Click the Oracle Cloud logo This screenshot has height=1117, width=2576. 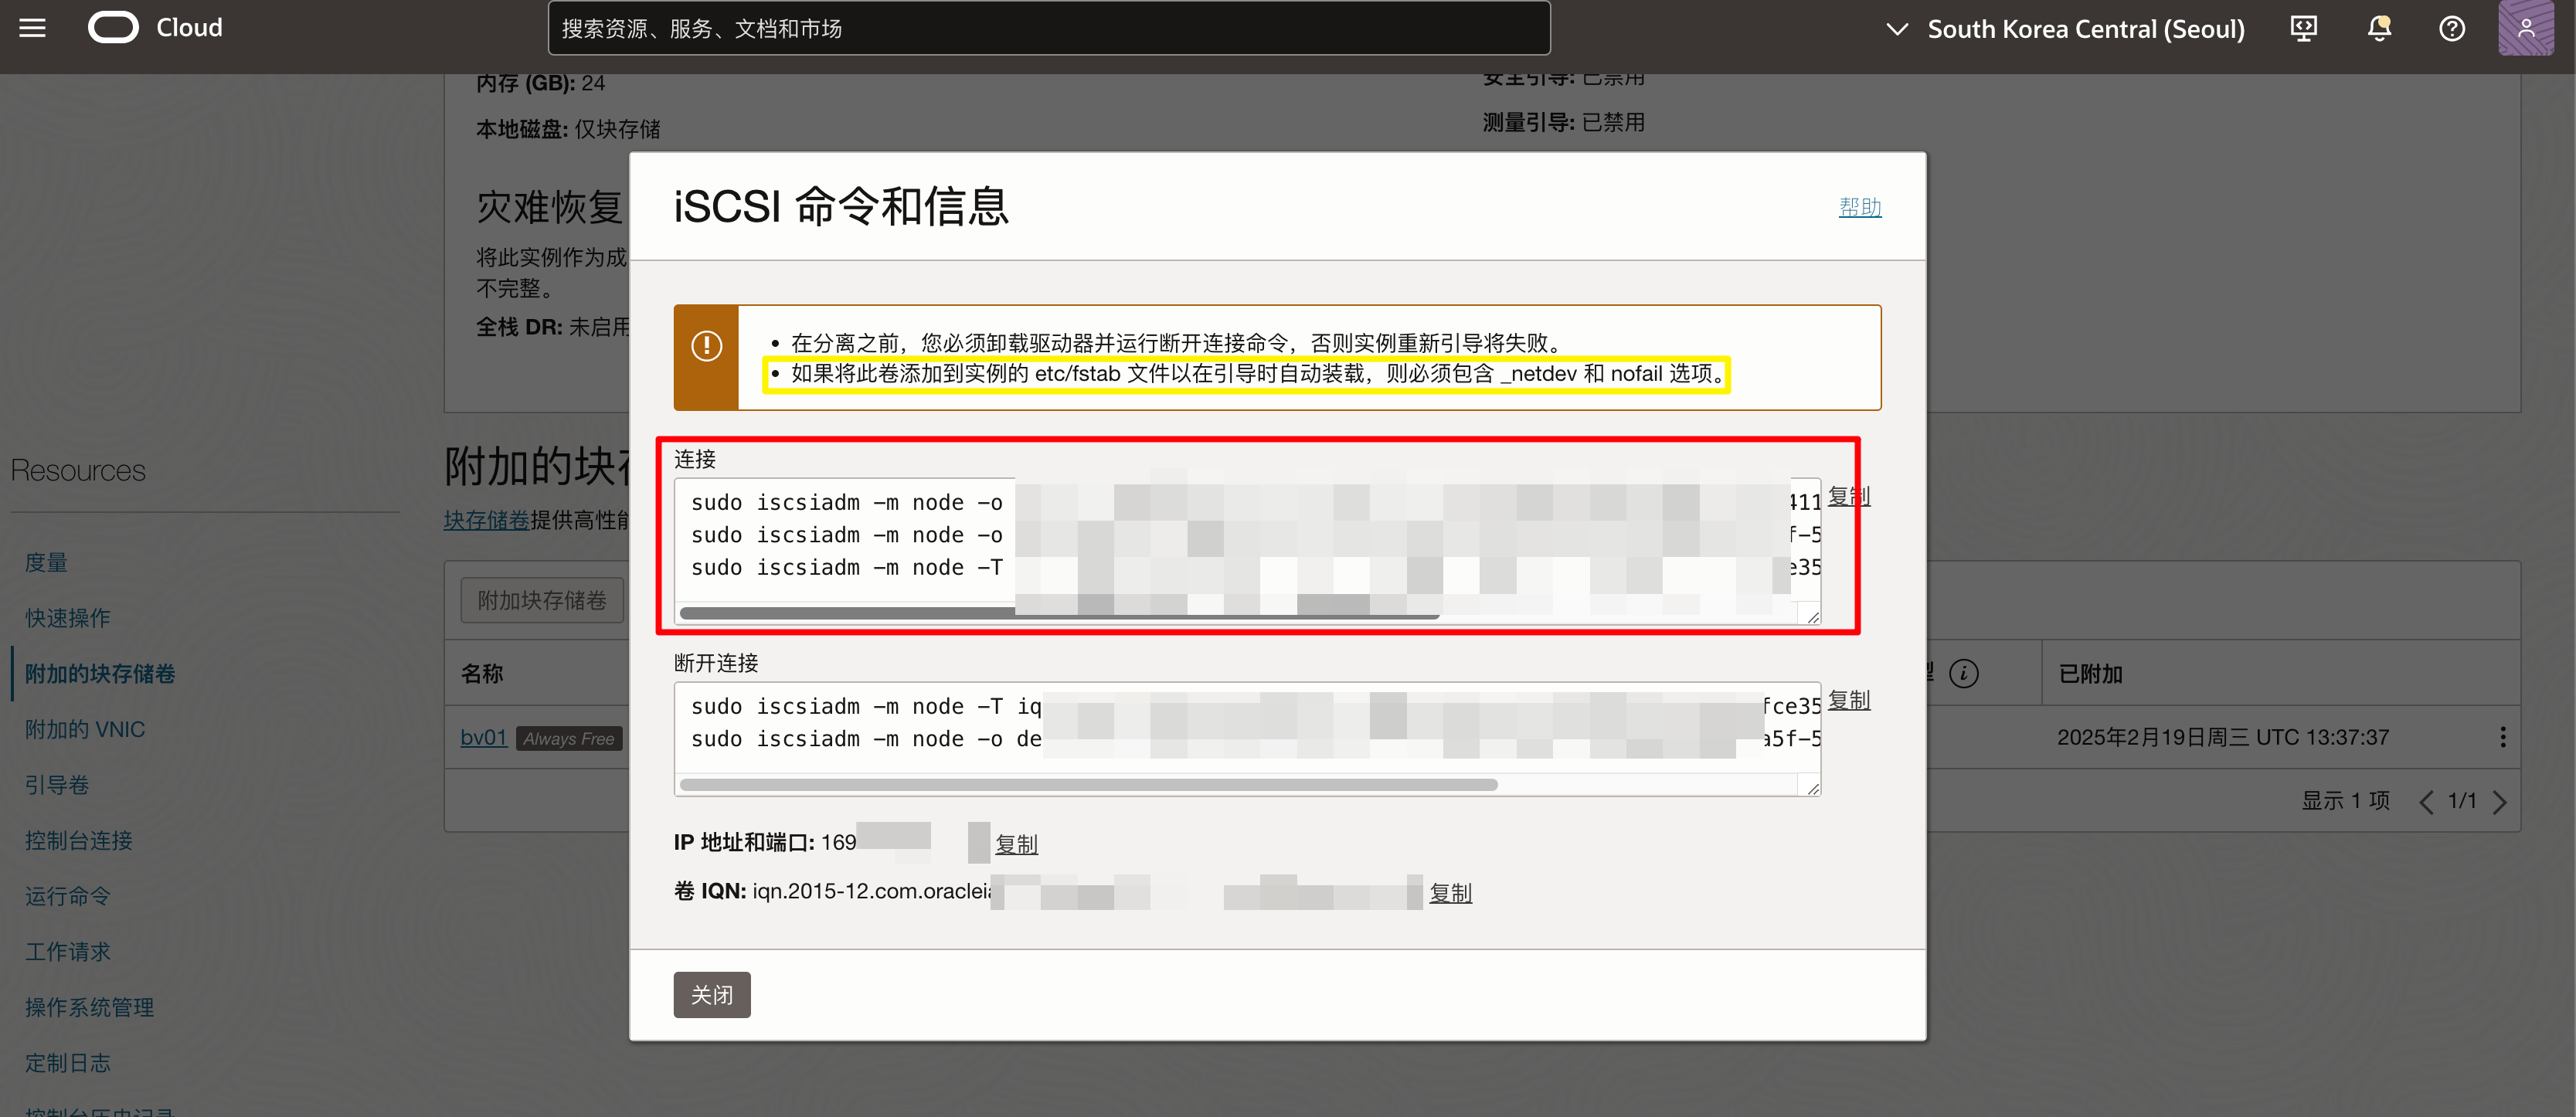113,28
